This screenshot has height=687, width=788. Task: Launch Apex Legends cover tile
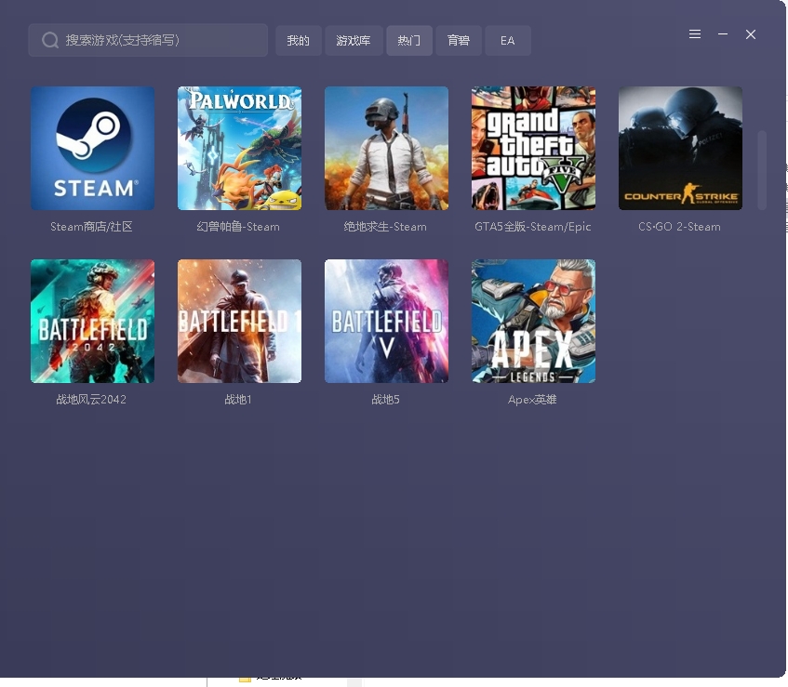click(533, 321)
